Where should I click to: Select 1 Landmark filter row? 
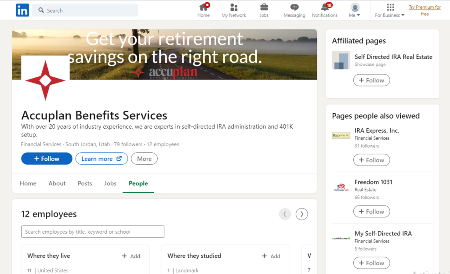[x=183, y=270]
